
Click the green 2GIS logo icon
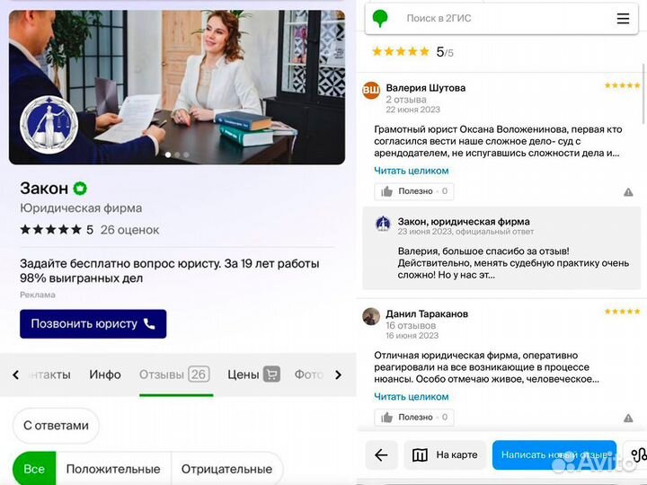[380, 18]
